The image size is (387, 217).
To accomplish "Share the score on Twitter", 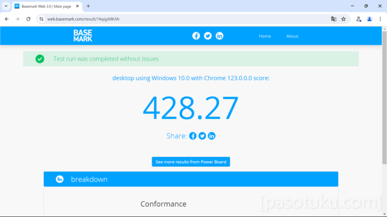I will 202,136.
